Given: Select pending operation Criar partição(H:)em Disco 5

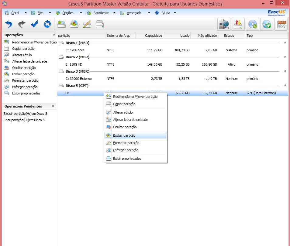Looking at the screenshot, I should pos(24,120).
